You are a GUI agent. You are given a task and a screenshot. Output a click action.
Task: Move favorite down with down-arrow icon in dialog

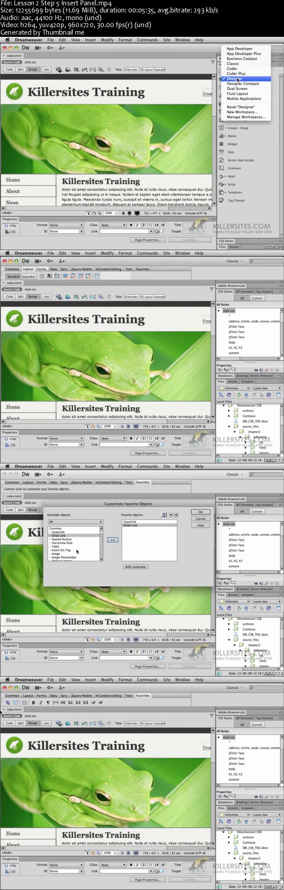171,515
